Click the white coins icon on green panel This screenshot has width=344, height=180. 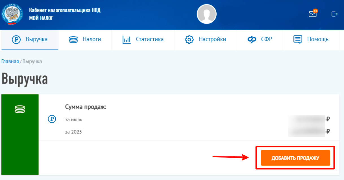click(20, 109)
